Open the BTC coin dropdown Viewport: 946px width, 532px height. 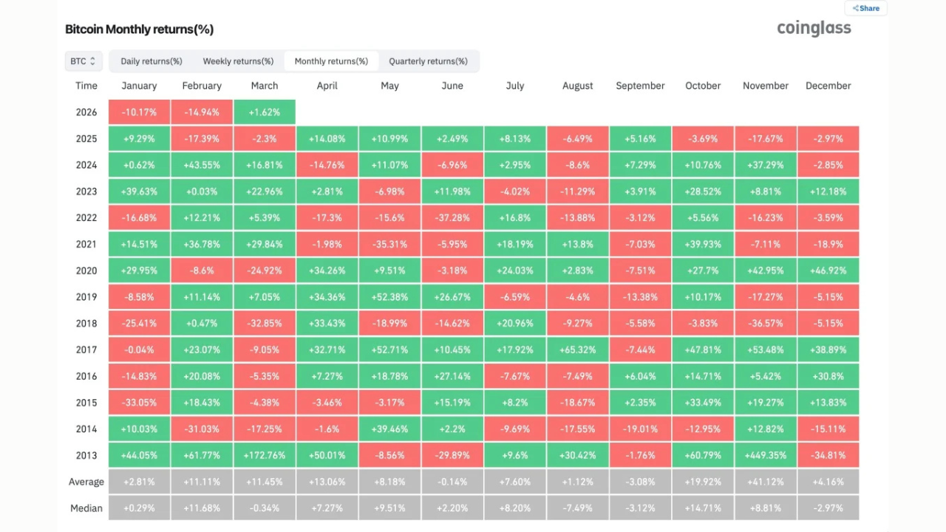tap(84, 61)
